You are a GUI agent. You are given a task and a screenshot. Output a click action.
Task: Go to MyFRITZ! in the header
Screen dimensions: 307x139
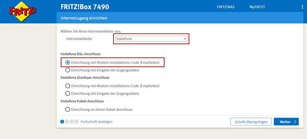tap(257, 7)
